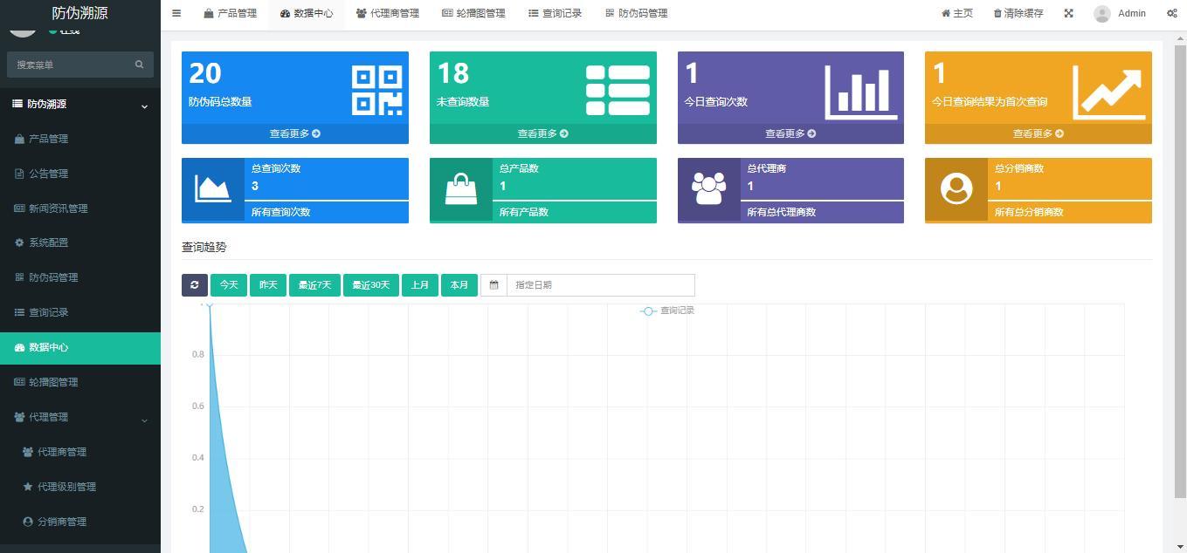1187x553 pixels.
Task: Open 轮播图管理 in the sidebar
Action: (80, 382)
